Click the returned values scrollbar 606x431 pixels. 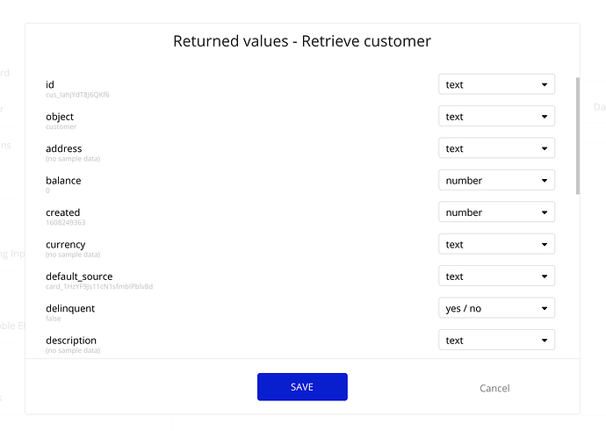(577, 136)
